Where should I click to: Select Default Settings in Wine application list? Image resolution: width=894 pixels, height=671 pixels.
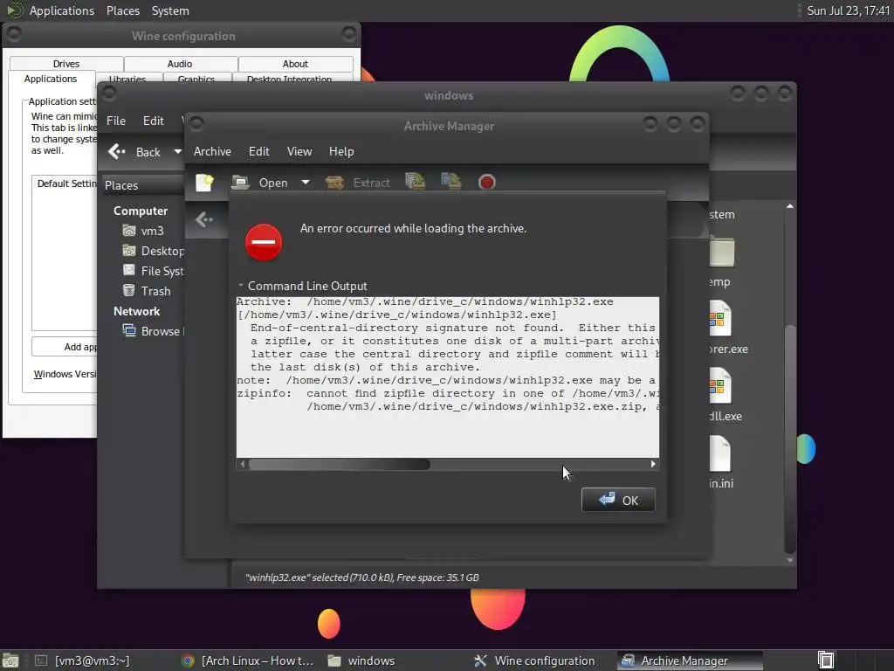coord(66,183)
